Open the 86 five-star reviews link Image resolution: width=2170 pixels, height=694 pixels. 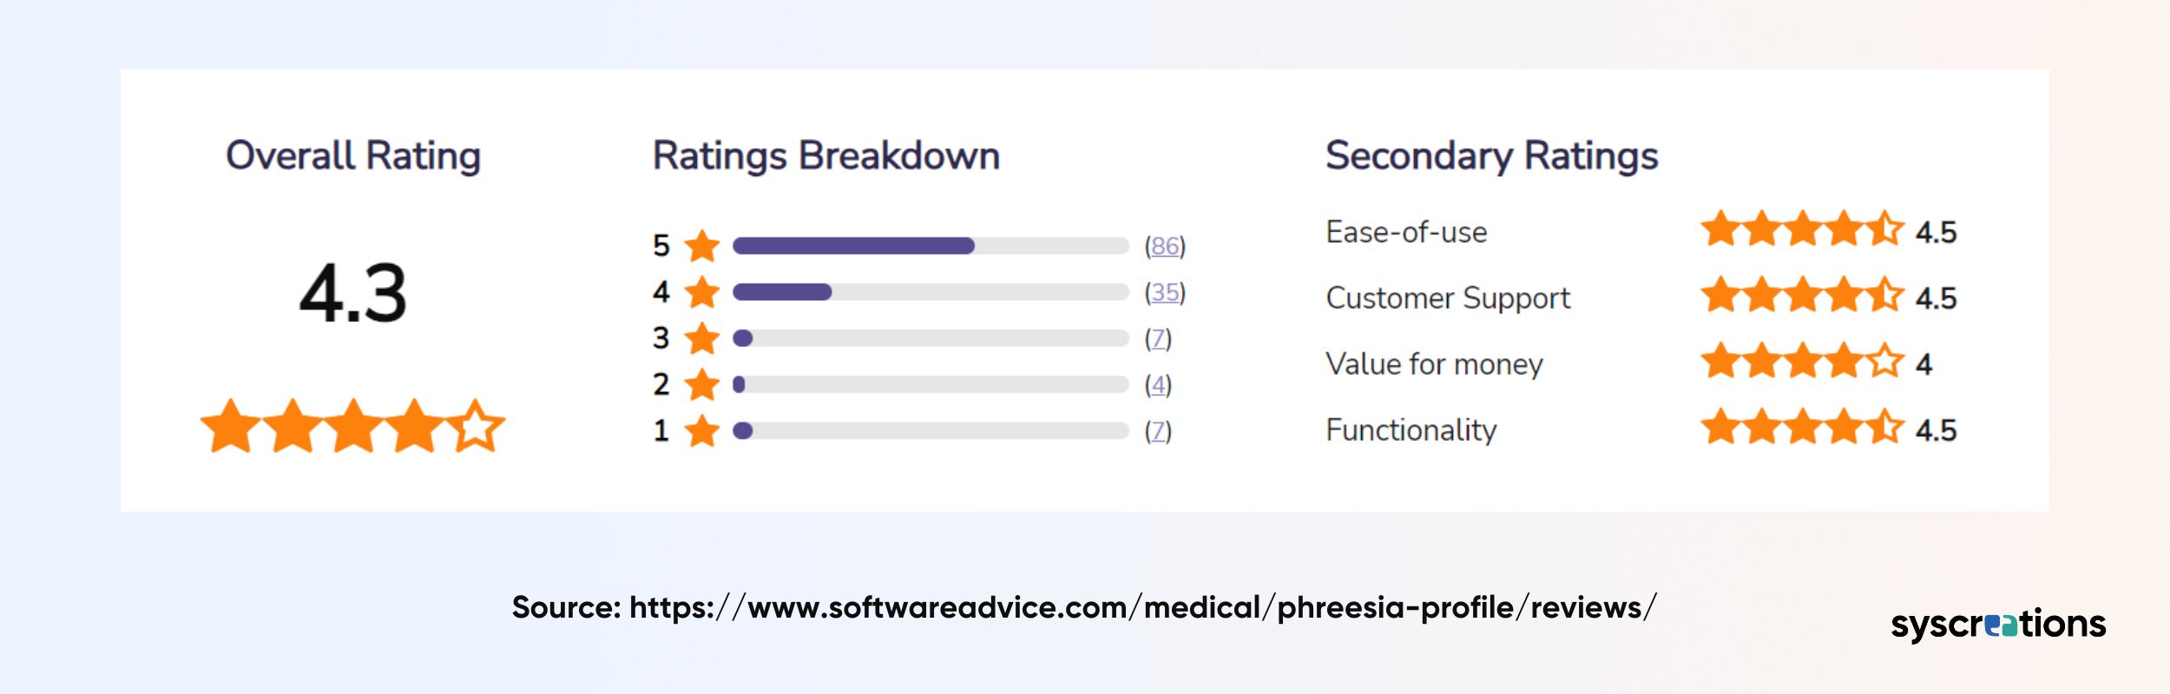coord(1165,246)
